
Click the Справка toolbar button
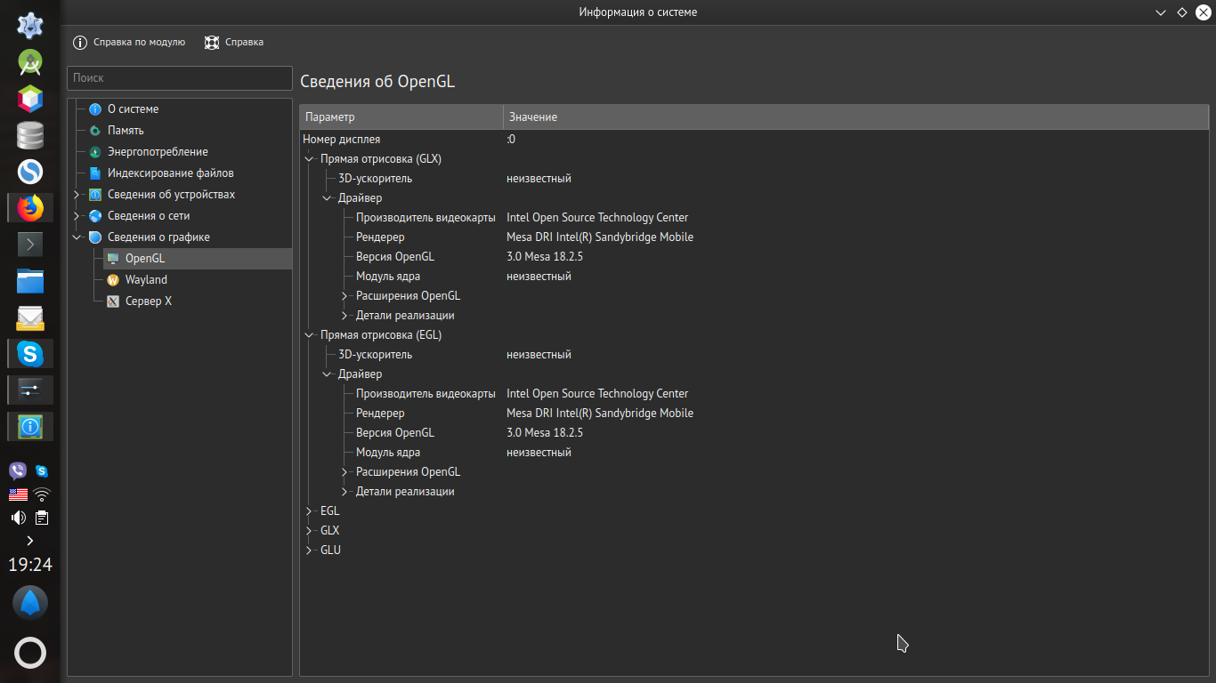pyautogui.click(x=234, y=42)
